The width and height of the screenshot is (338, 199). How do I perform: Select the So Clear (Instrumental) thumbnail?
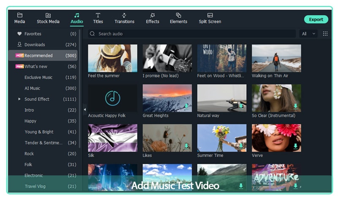tap(276, 98)
